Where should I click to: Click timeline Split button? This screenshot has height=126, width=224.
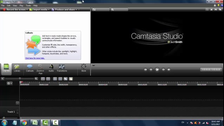click(60, 79)
